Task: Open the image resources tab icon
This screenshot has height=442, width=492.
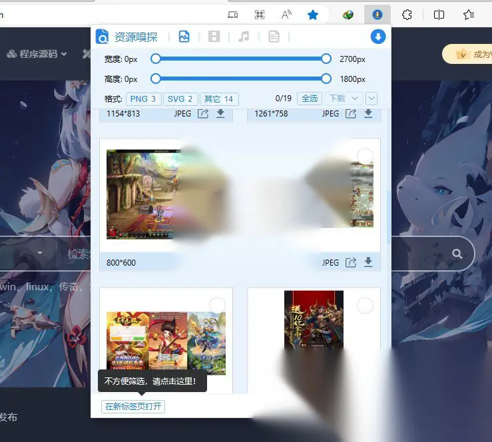Action: click(x=184, y=37)
